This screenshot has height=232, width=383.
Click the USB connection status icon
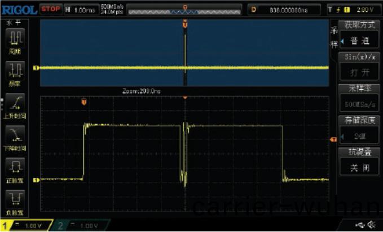(x=360, y=225)
